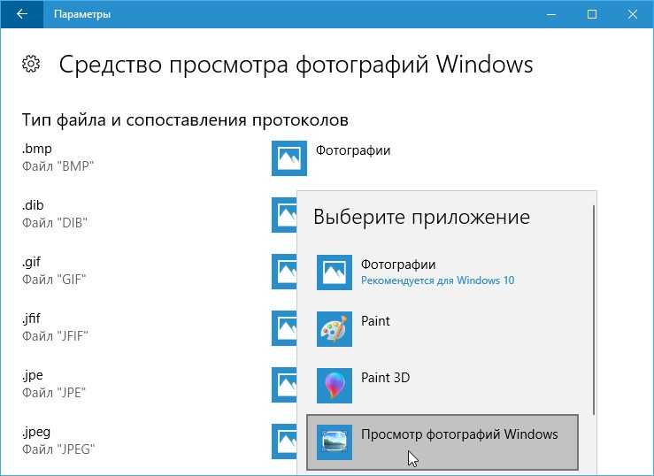Minimize the Параметры window
This screenshot has width=654, height=476.
tap(551, 14)
